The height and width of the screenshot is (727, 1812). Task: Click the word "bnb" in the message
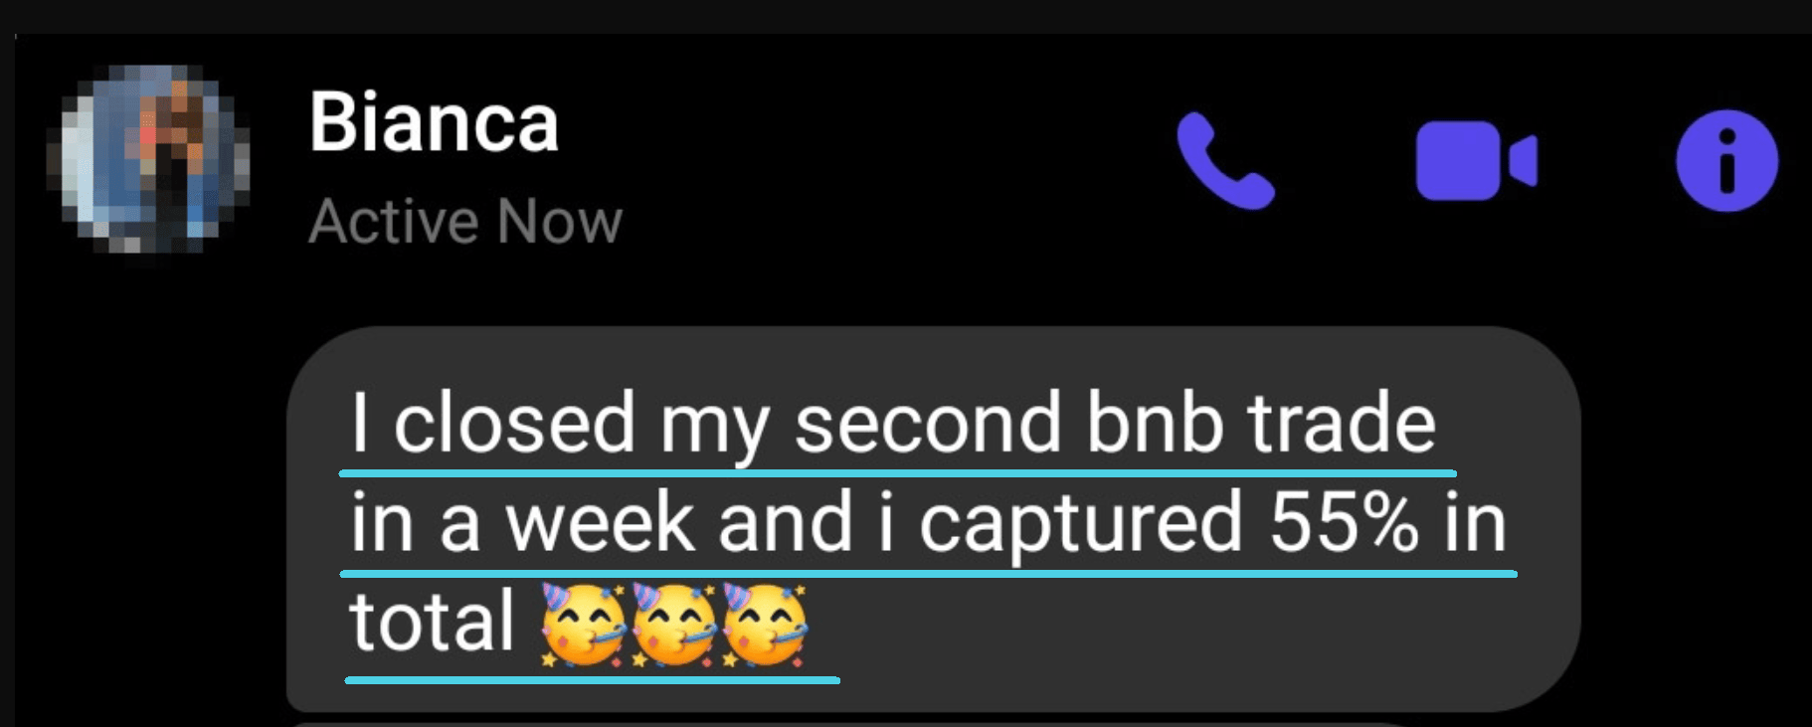pos(1154,423)
